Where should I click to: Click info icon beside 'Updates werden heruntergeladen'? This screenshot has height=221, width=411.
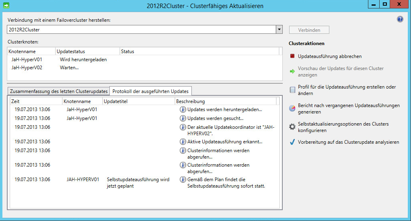(x=183, y=109)
